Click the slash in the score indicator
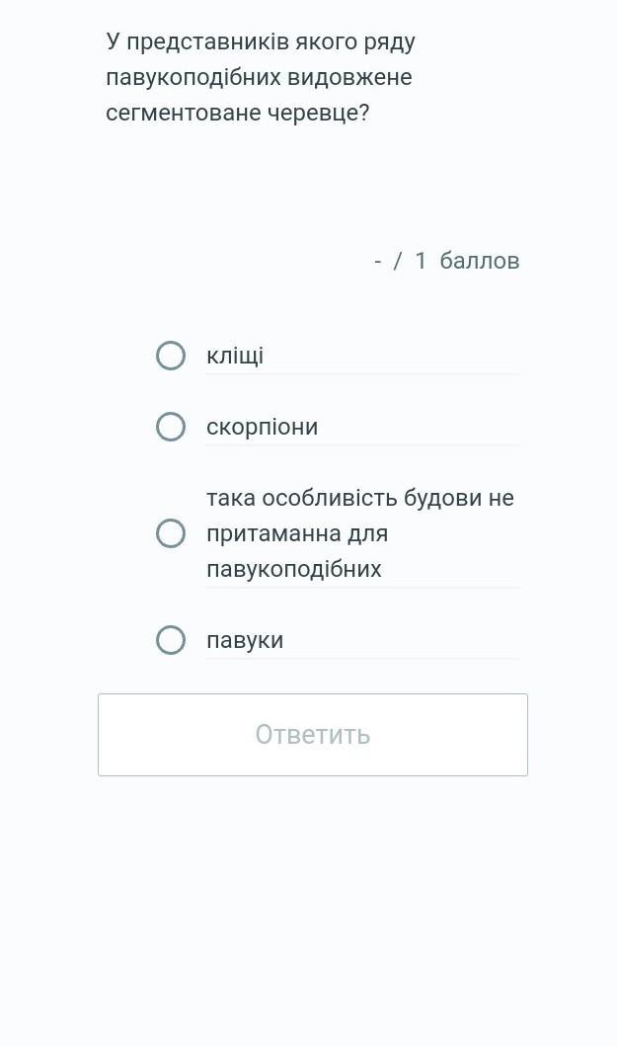Viewport: 617px width, 1046px height. pos(398,261)
